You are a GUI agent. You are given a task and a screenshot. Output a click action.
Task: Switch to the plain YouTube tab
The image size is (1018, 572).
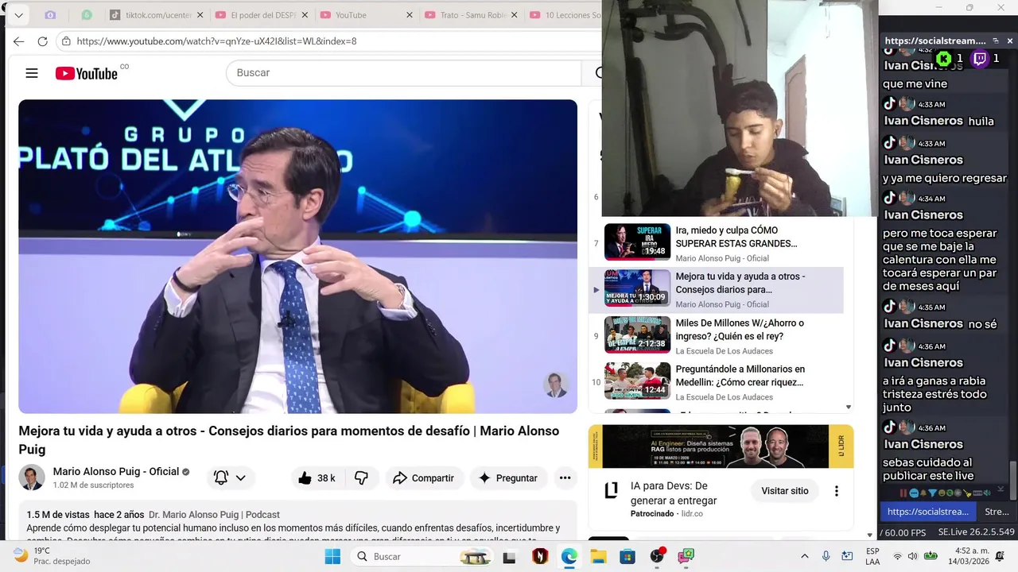[367, 15]
